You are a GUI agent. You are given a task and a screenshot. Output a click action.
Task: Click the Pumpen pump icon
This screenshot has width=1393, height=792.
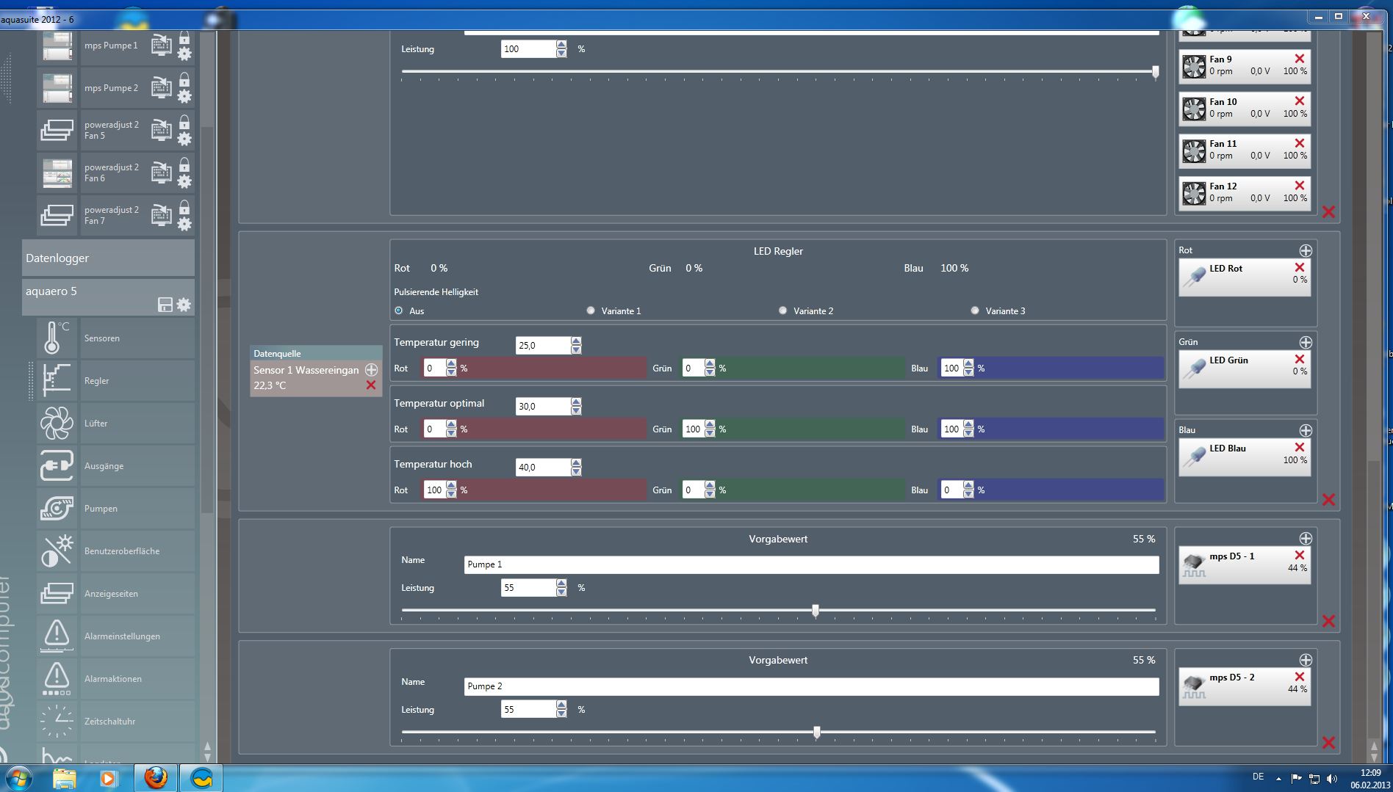click(56, 509)
